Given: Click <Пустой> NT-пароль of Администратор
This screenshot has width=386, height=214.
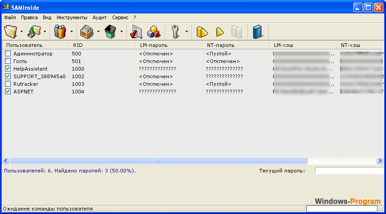Looking at the screenshot, I should (219, 54).
